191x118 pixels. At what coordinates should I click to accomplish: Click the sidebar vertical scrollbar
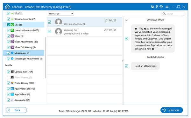tap(46, 58)
